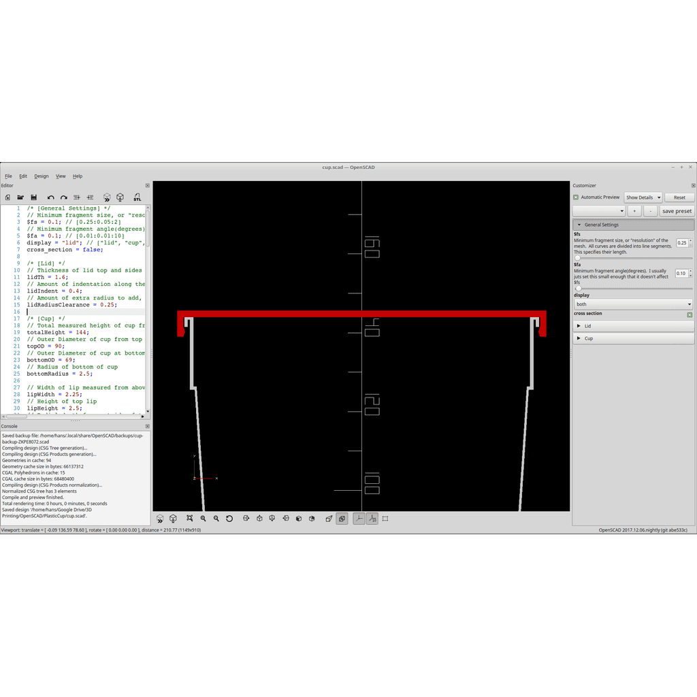Image resolution: width=697 pixels, height=697 pixels.
Task: Click the $fa value field showing 0.10
Action: [x=681, y=274]
